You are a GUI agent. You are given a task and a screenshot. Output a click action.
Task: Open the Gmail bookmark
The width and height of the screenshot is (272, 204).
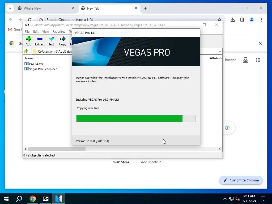point(15,29)
